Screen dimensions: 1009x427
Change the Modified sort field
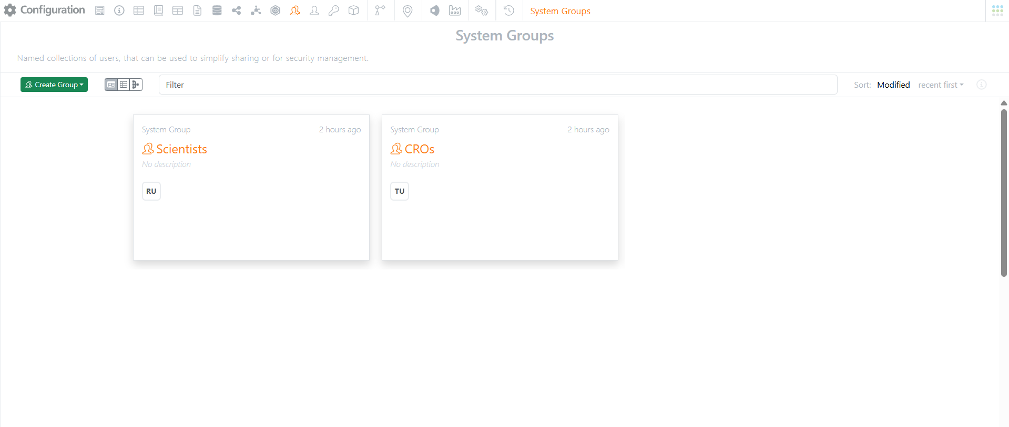pyautogui.click(x=893, y=85)
